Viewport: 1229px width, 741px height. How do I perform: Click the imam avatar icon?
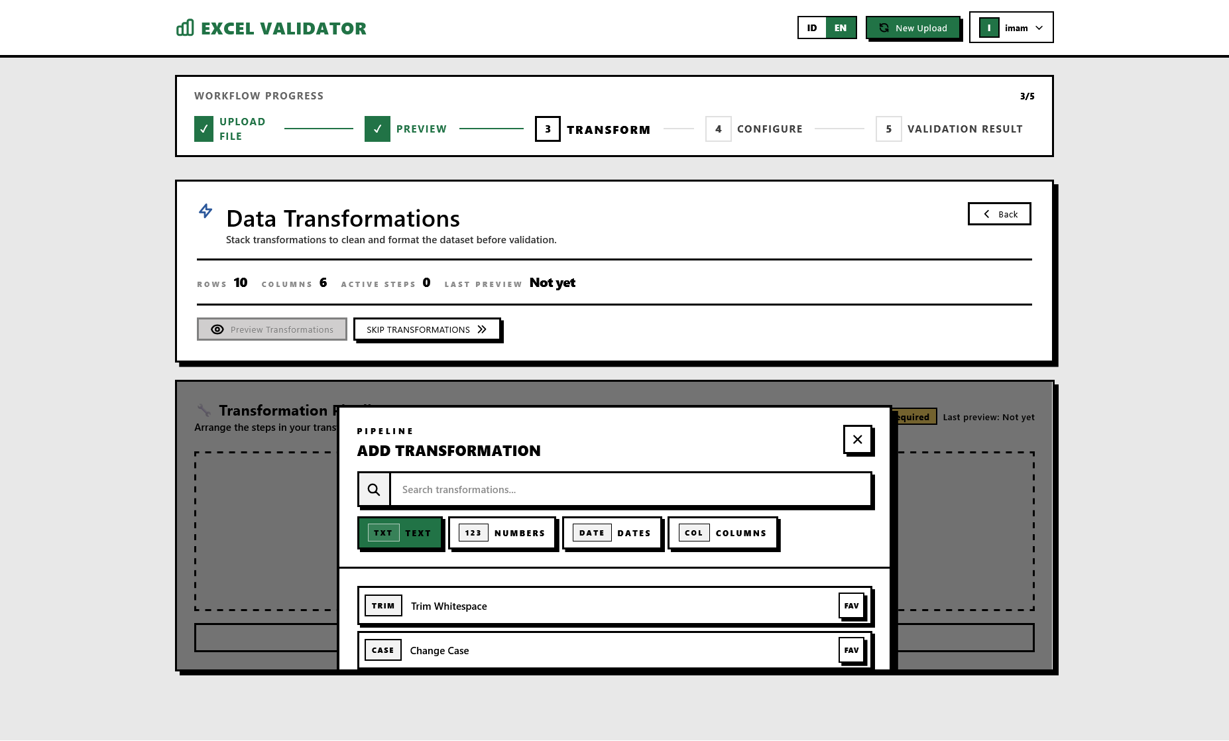pos(989,28)
